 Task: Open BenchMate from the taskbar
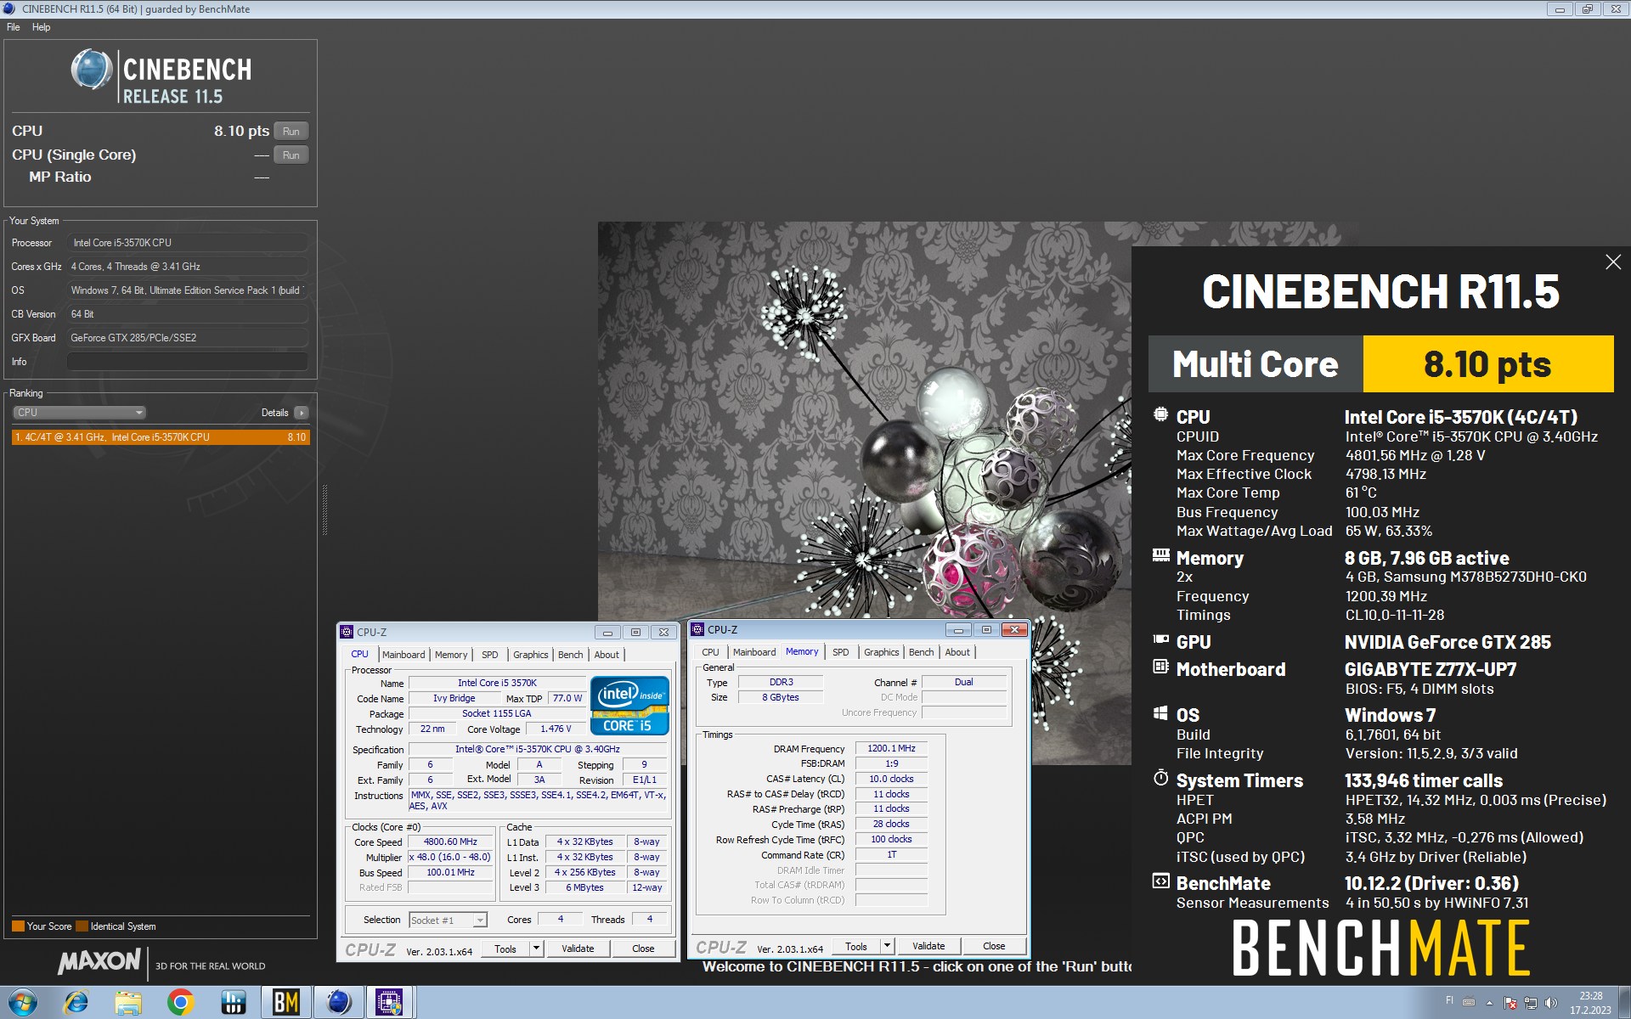pos(285,1003)
